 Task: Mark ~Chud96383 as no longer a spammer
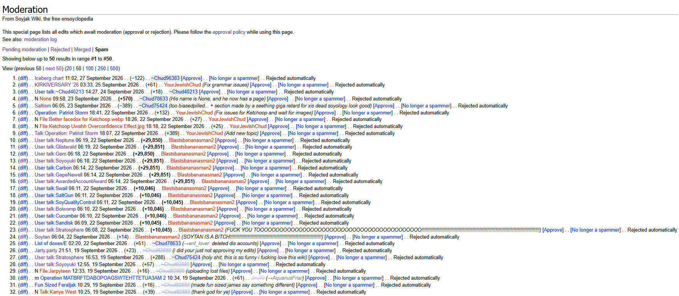point(234,78)
